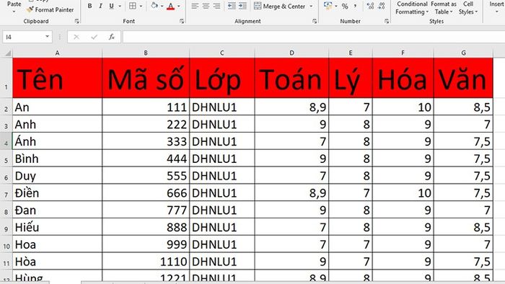Screen dimensions: 505x284
Task: Click the Merge & Center button
Action: click(x=280, y=6)
